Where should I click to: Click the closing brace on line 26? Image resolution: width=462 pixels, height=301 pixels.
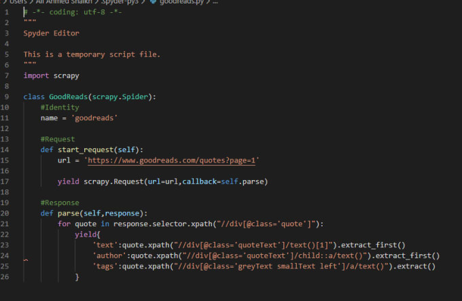(77, 277)
